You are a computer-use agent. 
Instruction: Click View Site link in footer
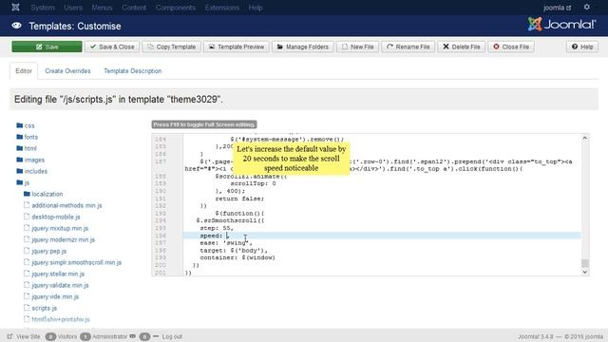pos(28,336)
